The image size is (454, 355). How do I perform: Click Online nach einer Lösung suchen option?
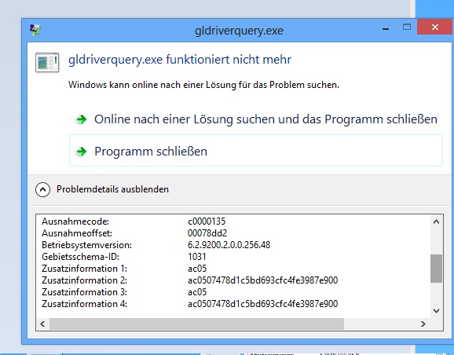tap(256, 119)
